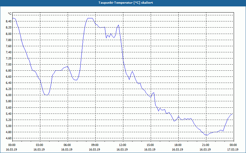Select the 5,20 y-axis value

pyautogui.click(x=9, y=120)
